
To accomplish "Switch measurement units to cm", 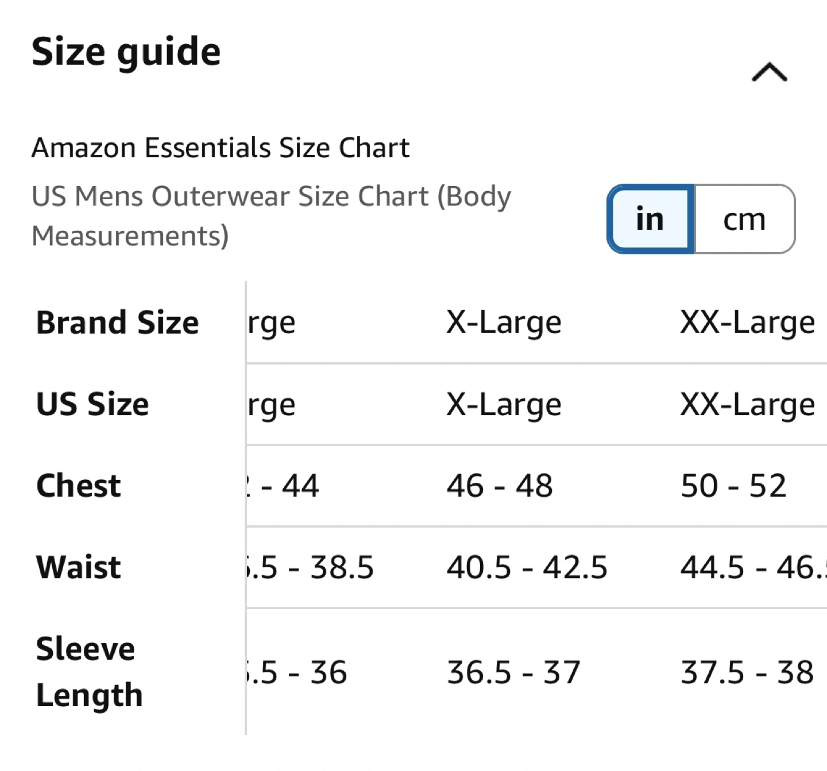I will tap(744, 219).
